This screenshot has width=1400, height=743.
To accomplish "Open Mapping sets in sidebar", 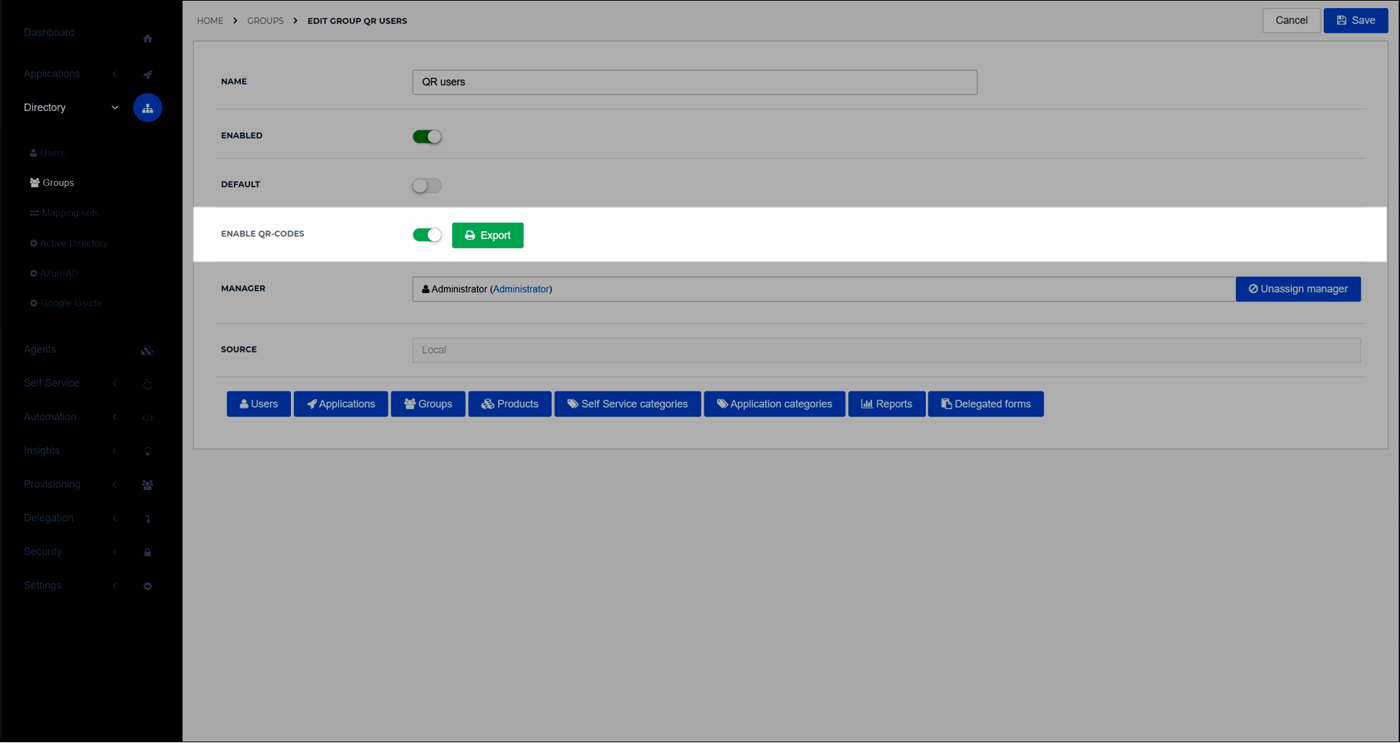I will point(64,213).
